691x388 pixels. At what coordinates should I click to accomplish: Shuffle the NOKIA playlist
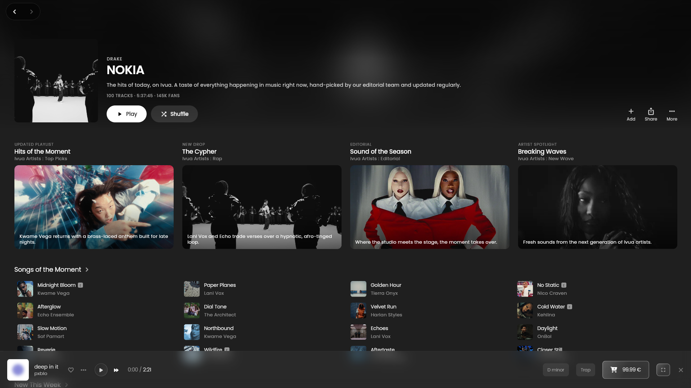click(174, 114)
